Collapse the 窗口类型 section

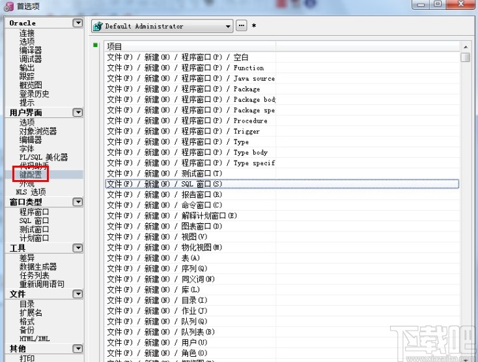[77, 202]
